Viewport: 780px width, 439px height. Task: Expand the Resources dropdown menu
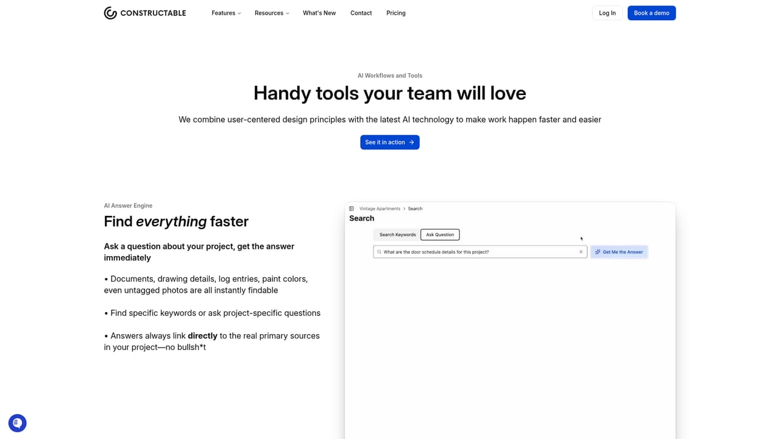[x=272, y=13]
